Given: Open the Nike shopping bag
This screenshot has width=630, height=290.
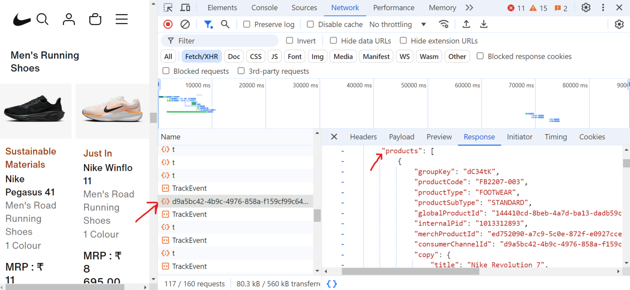Looking at the screenshot, I should [x=95, y=19].
